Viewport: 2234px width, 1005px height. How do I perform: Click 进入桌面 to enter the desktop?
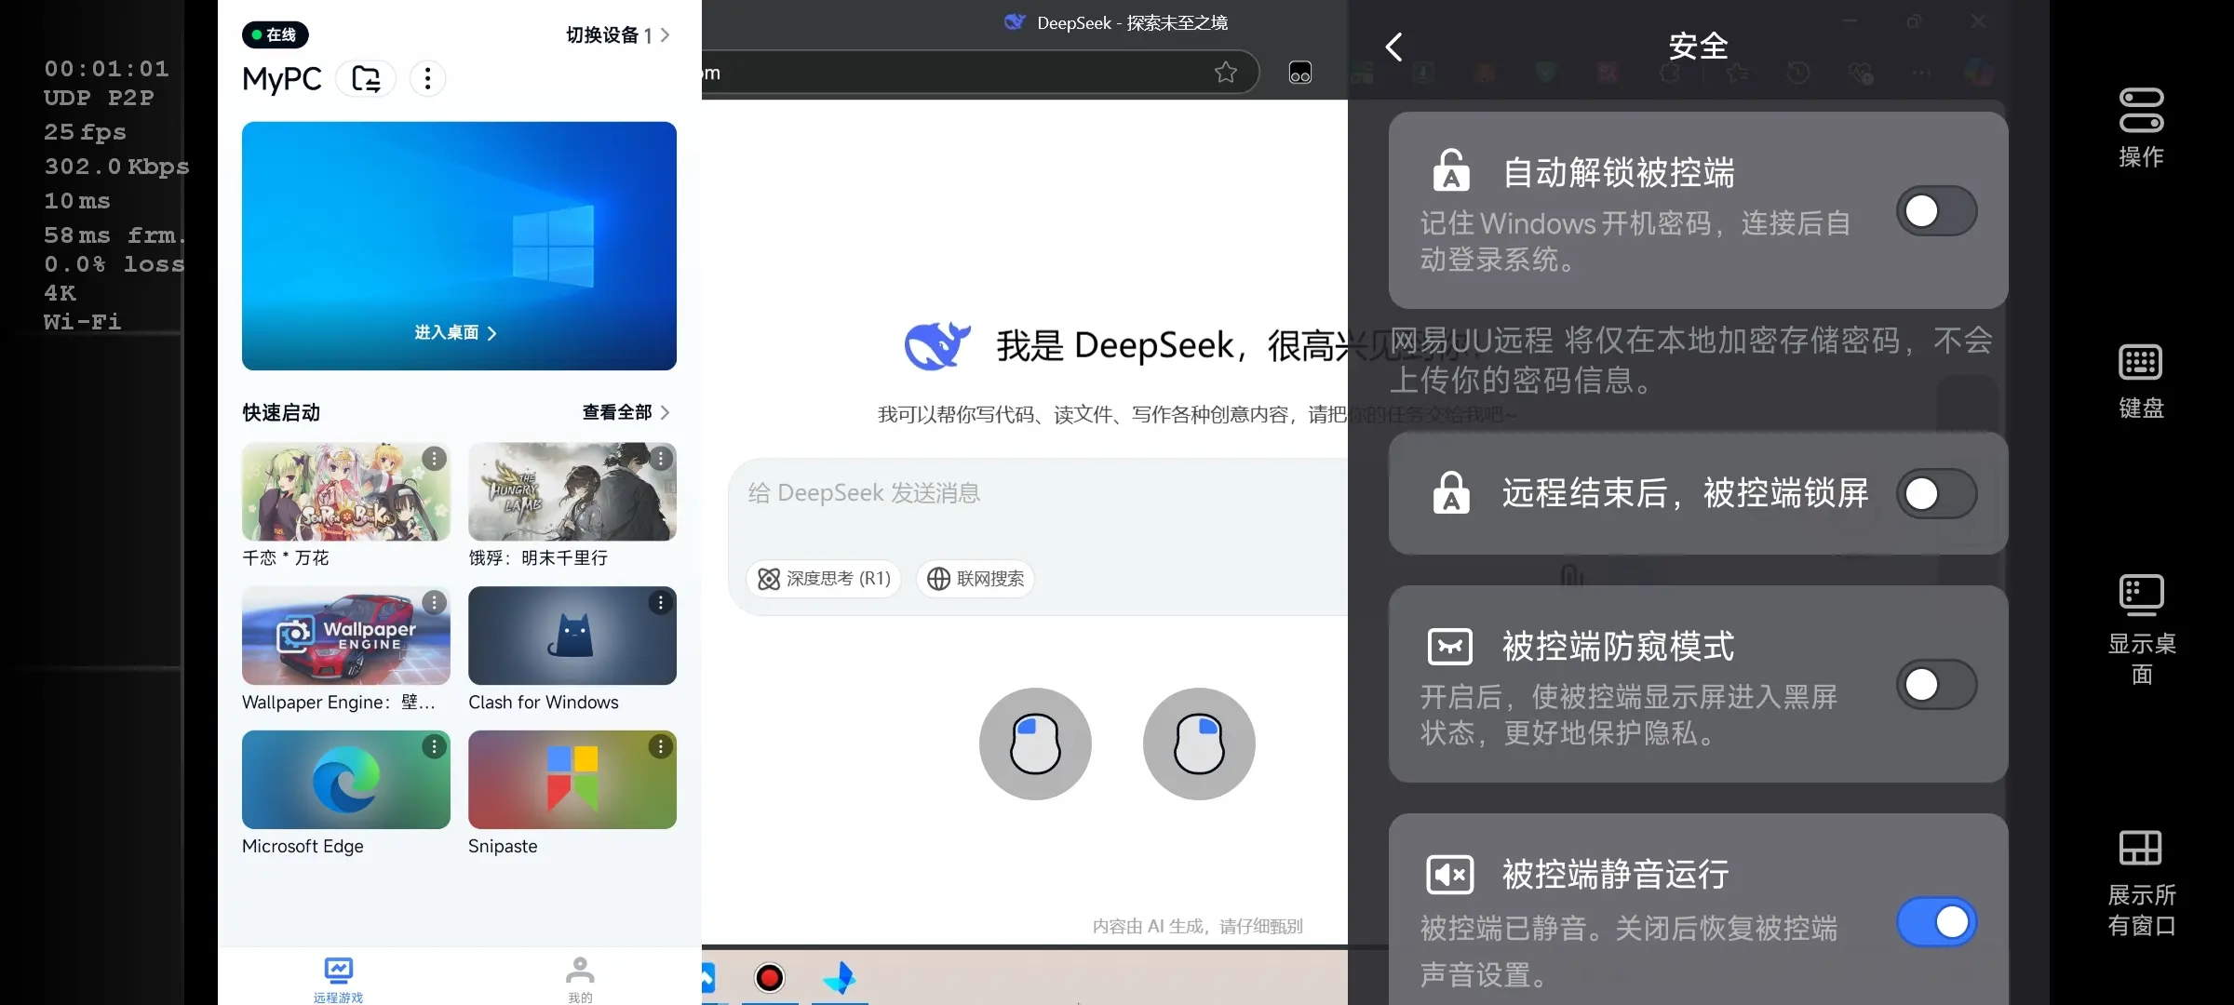[455, 332]
